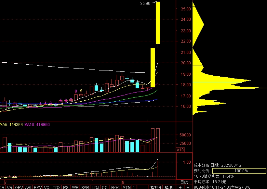Click the 90%成本16.11-24.03集中27.8% text
The height and width of the screenshot is (189, 267).
(x=222, y=187)
